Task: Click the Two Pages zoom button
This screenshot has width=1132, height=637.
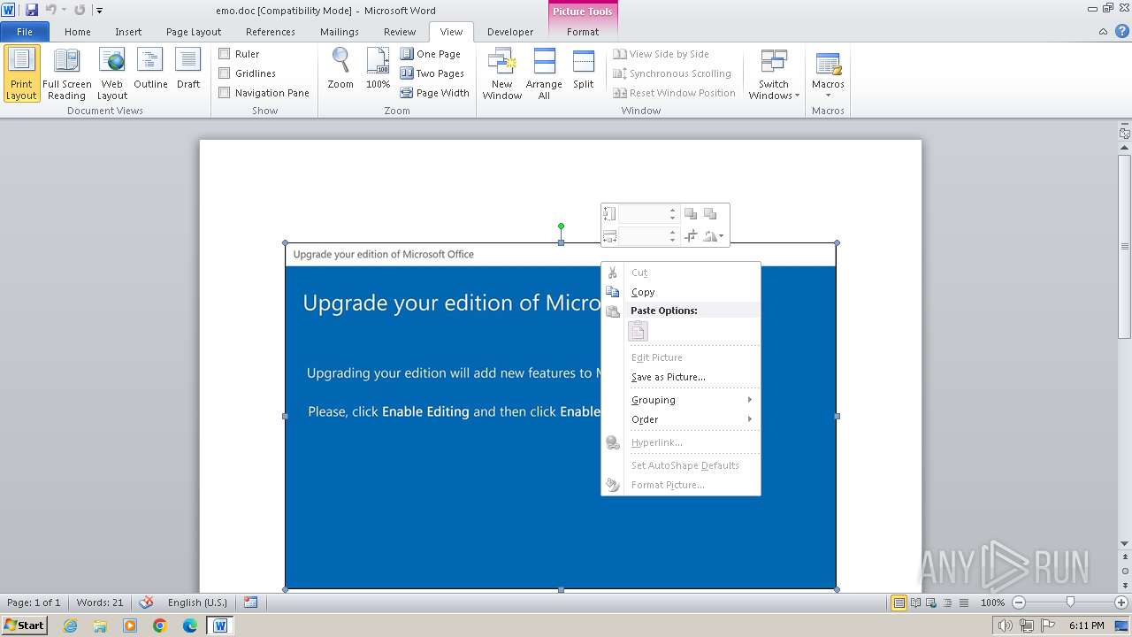Action: [432, 73]
